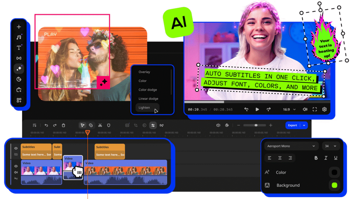
Task: Select the scissors split tool in the toolbar
Action: point(100,125)
